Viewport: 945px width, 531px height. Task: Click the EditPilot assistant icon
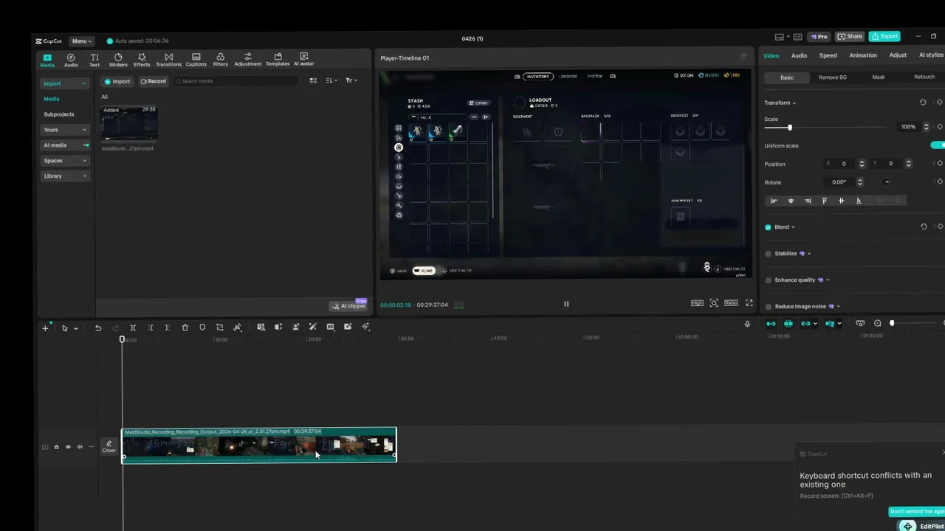click(x=907, y=526)
